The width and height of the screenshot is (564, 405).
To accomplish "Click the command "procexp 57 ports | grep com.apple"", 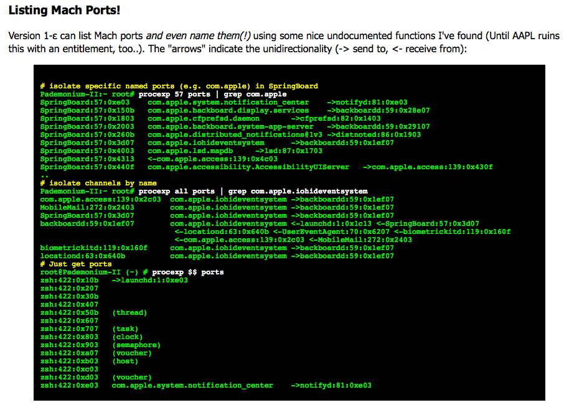I will pos(212,94).
